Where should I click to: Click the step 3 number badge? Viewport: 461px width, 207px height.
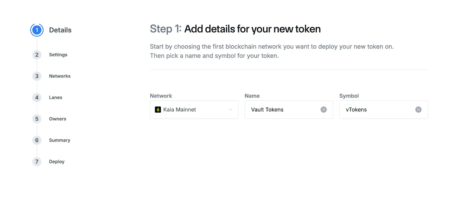[x=37, y=76]
